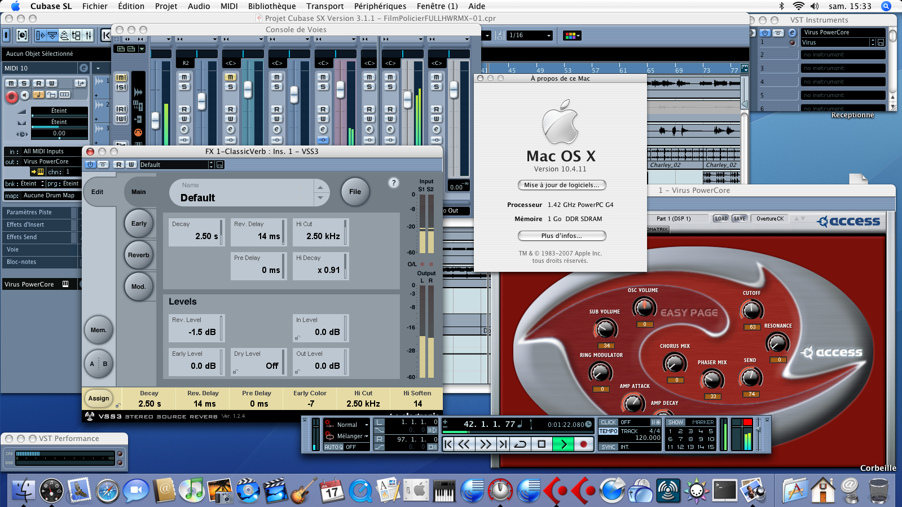Open the Effets Send Inspector tab

[39, 237]
